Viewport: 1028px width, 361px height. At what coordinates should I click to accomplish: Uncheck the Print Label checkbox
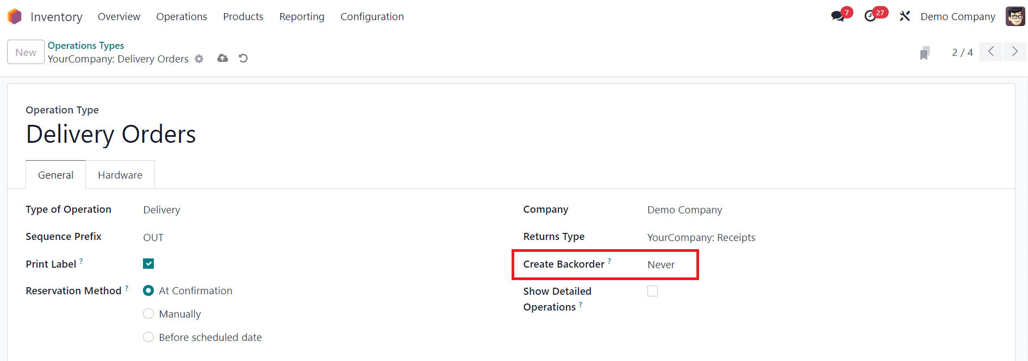[x=148, y=264]
